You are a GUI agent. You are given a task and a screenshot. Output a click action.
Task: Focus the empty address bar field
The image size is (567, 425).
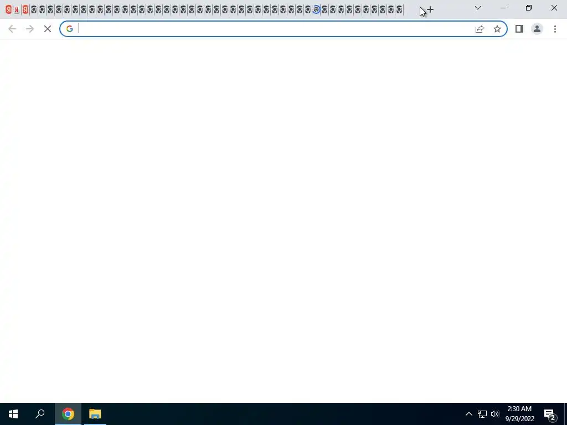[x=275, y=29]
